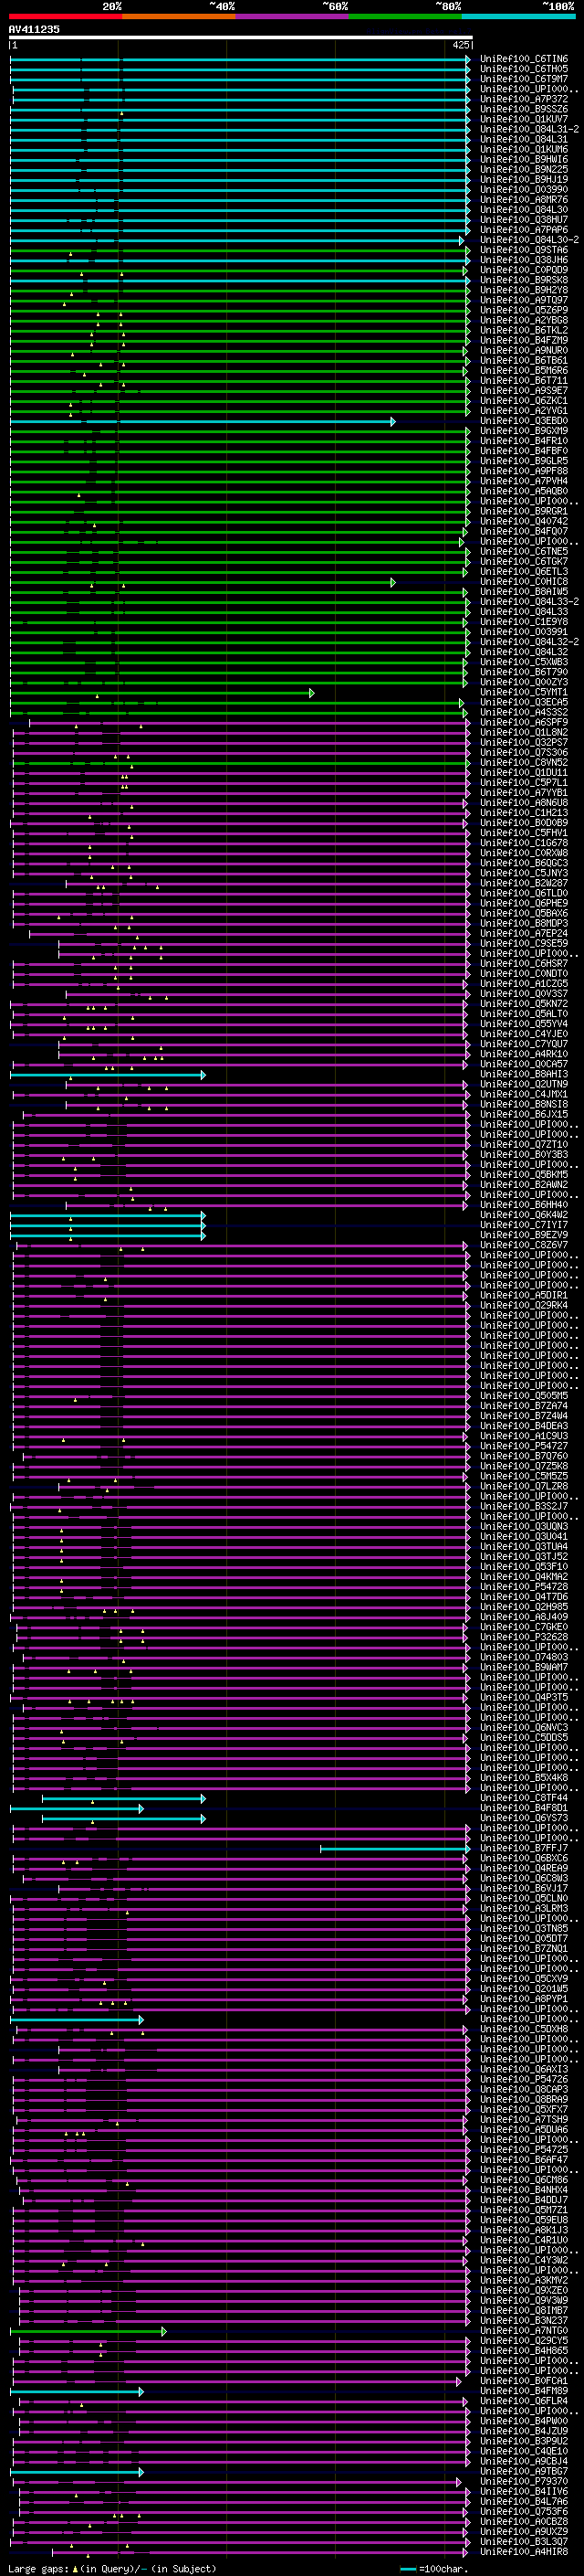
Task: Select the UniRef100_O03991 label
Action: click(x=524, y=632)
